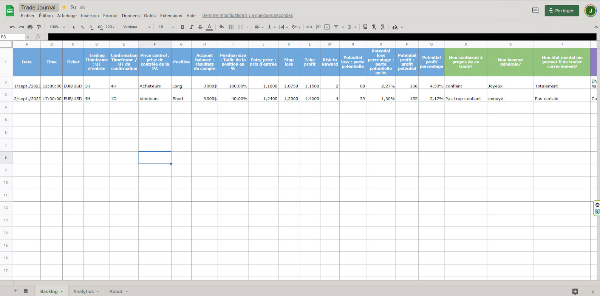Choose text color

click(x=209, y=27)
